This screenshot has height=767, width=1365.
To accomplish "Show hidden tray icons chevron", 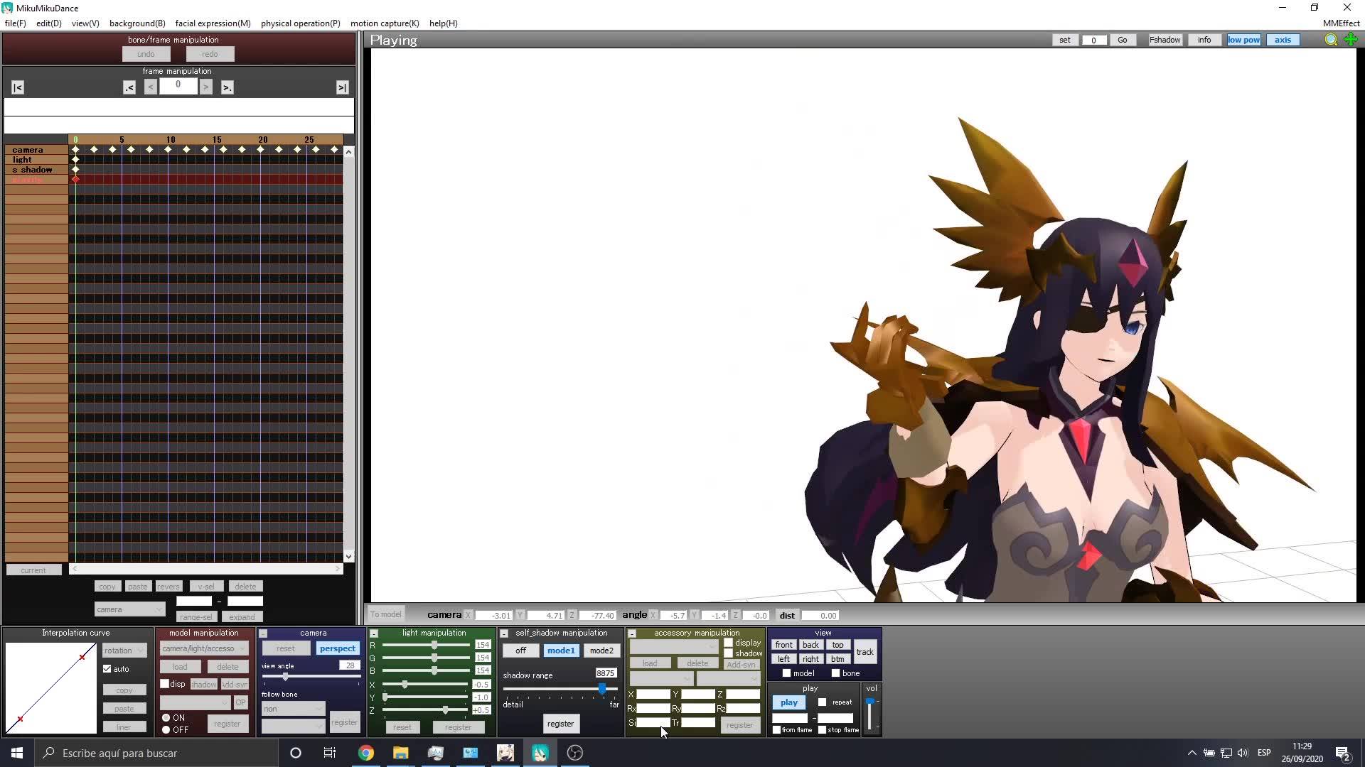I will [1192, 753].
